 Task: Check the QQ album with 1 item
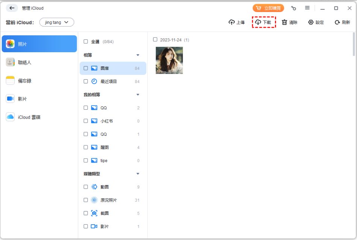(x=86, y=134)
